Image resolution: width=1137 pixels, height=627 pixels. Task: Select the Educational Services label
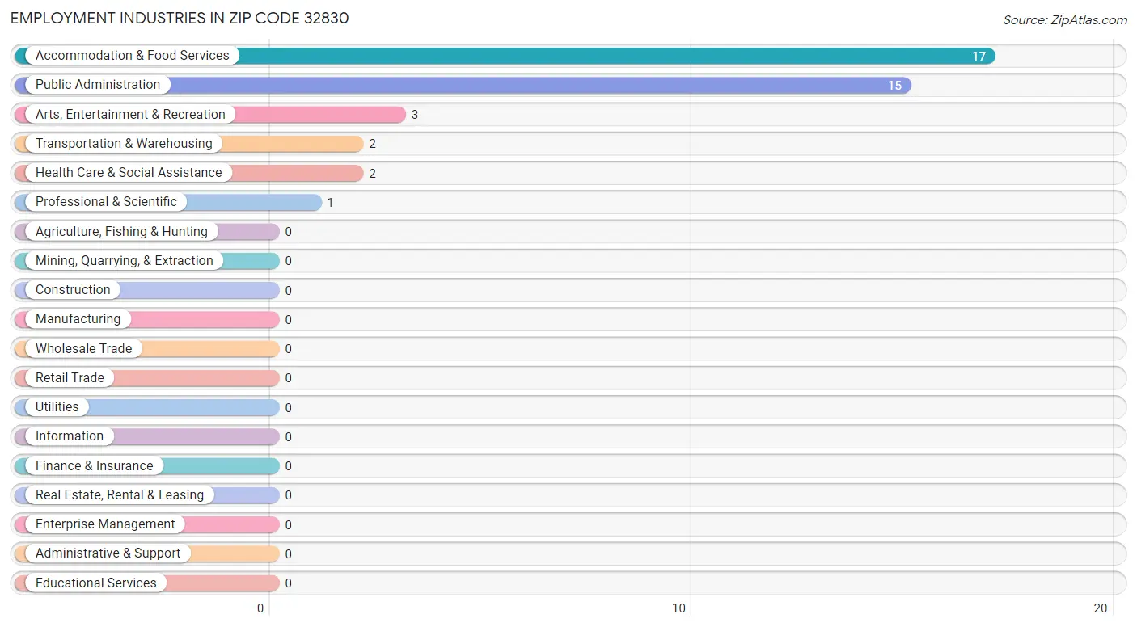96,583
